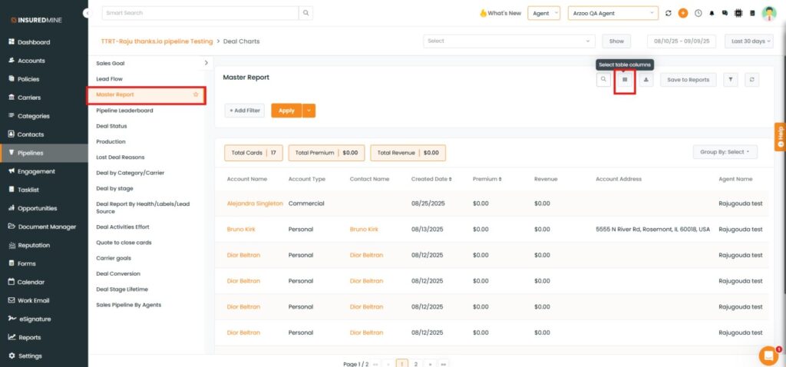786x367 pixels.
Task: Open Alejandra Singleton account link
Action: point(255,203)
